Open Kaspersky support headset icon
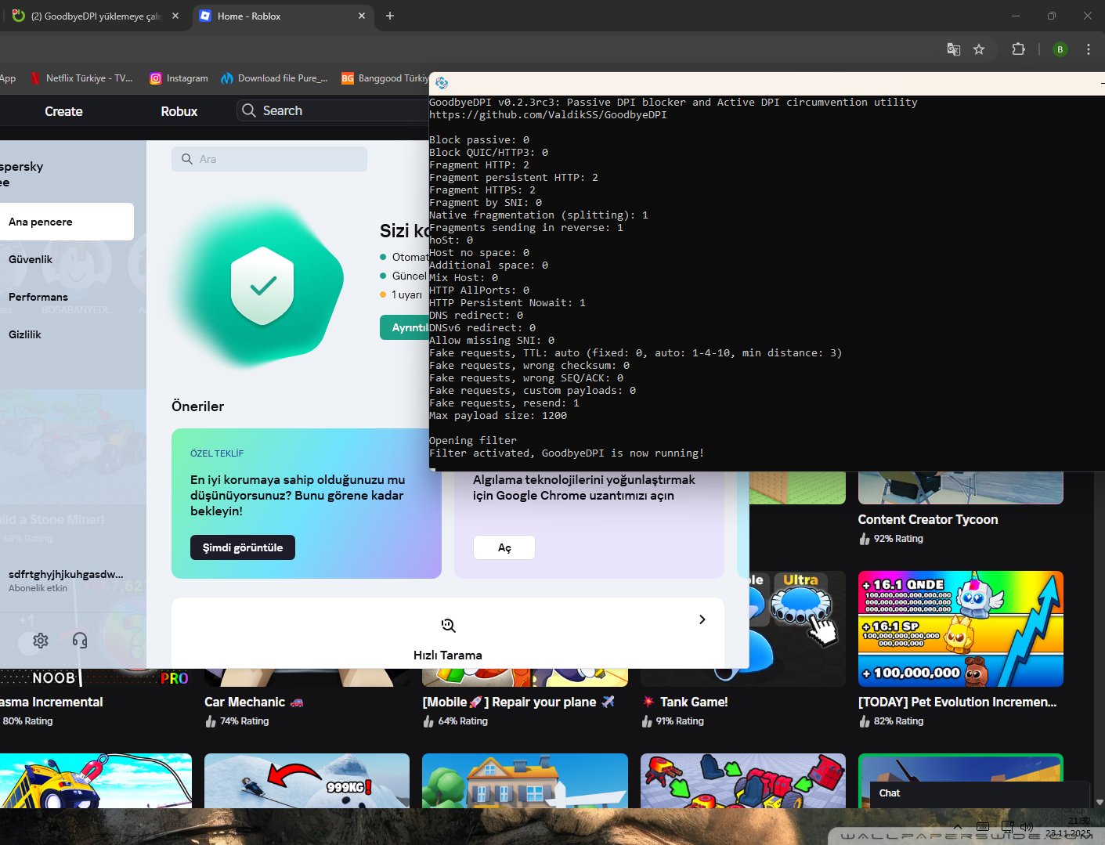 [x=80, y=641]
